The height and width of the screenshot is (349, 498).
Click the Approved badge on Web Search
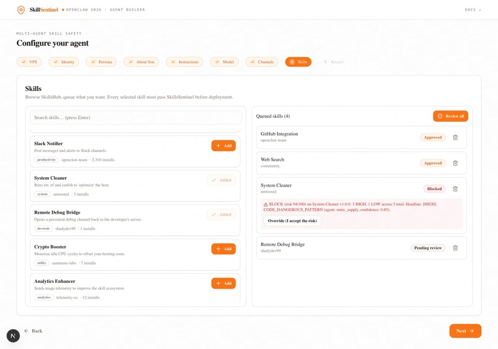point(433,163)
